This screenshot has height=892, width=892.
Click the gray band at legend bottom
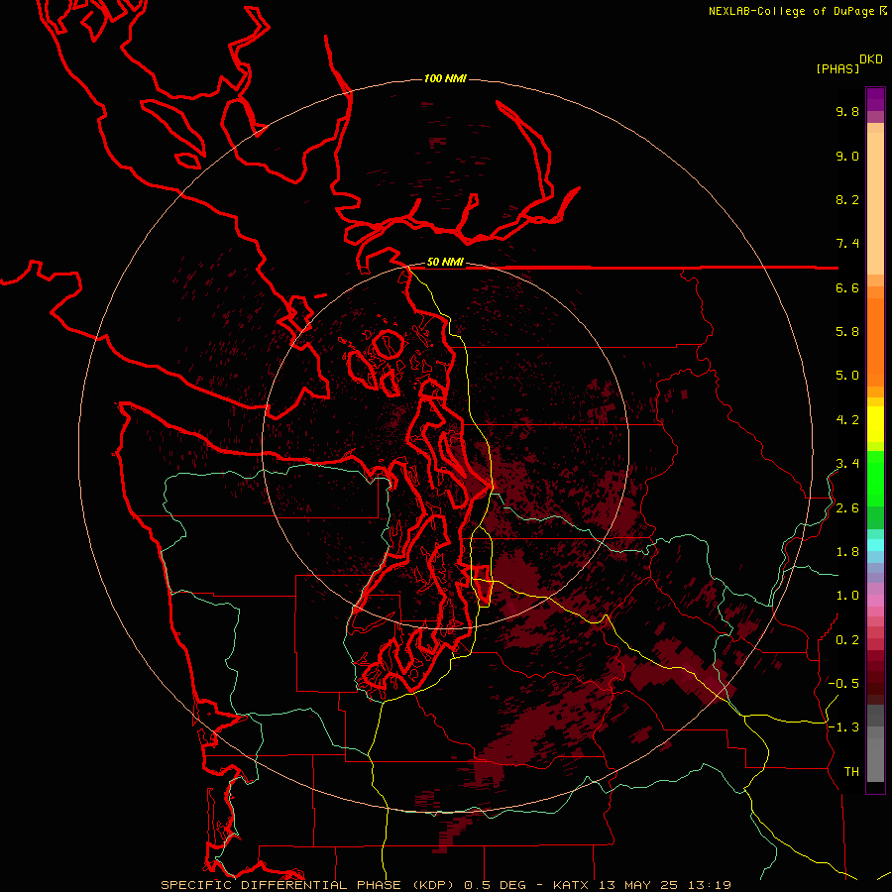[x=875, y=762]
